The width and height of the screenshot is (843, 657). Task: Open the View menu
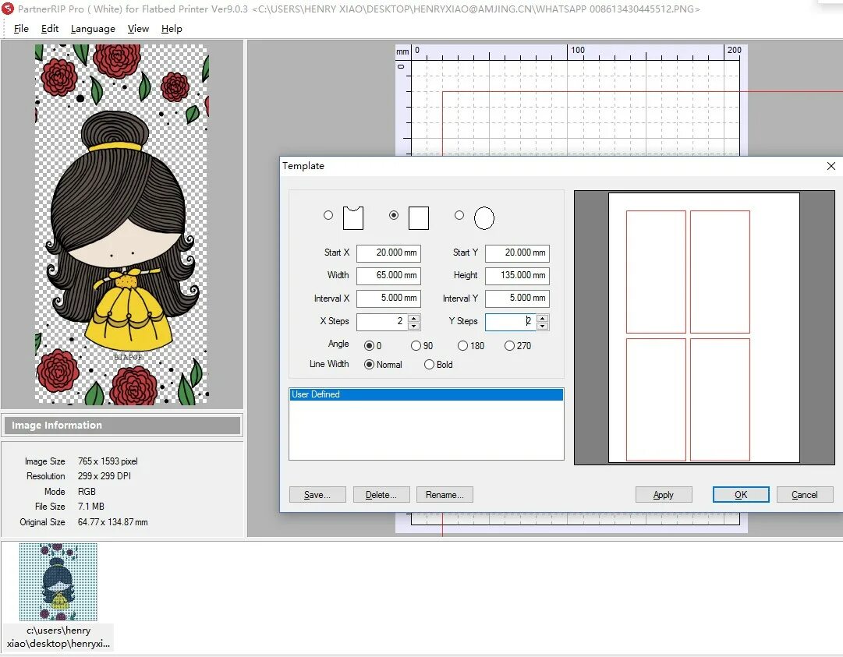pos(138,29)
